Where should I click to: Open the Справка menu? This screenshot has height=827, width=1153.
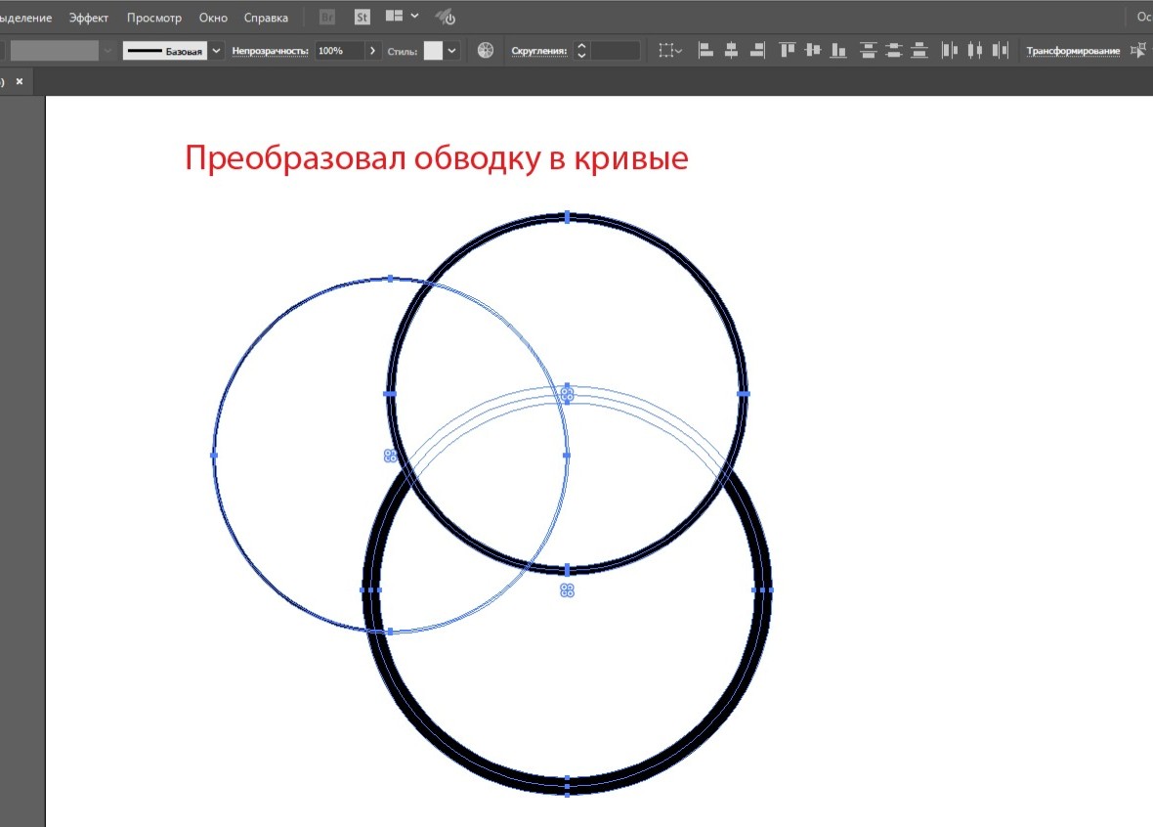pos(266,18)
